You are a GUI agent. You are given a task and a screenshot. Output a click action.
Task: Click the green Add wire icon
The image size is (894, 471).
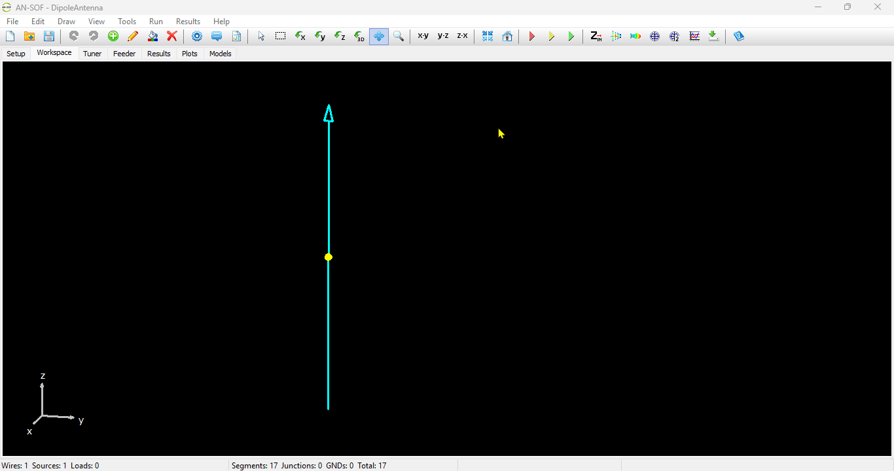pos(113,37)
